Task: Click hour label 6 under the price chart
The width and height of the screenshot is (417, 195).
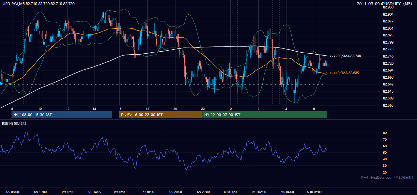Action: 314,109
